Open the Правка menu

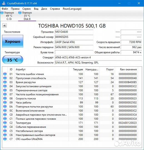point(15,9)
